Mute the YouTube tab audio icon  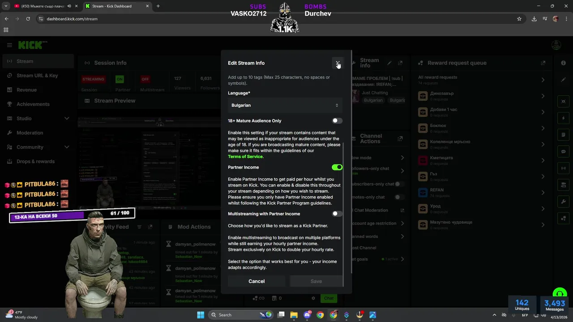click(69, 6)
